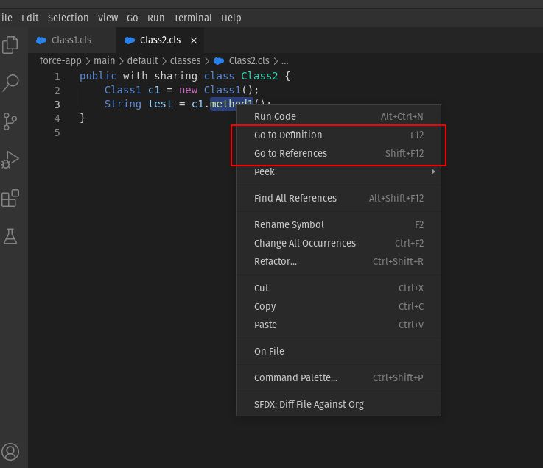
Task: Open the Edit menu
Action: (x=29, y=18)
